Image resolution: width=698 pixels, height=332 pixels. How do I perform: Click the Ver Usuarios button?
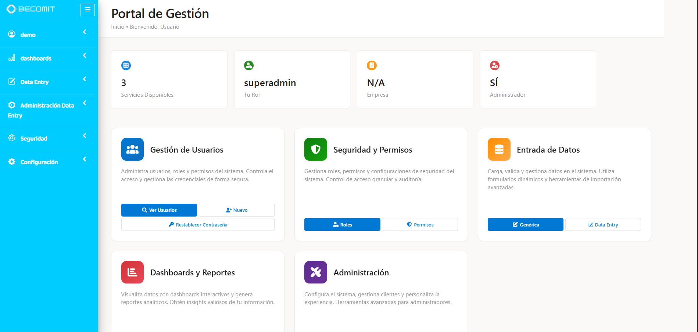(x=159, y=210)
